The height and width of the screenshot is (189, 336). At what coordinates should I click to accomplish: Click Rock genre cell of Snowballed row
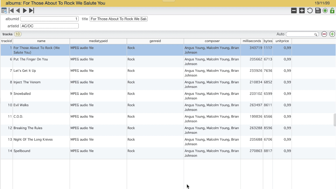(155, 96)
